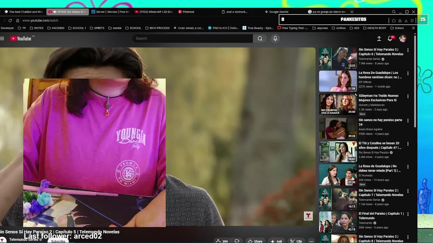This screenshot has height=243, width=433.
Task: Click the Ask button under video
Action: (276, 241)
